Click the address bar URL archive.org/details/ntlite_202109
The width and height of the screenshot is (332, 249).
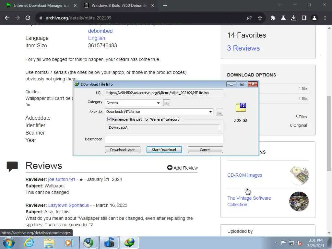point(78,18)
